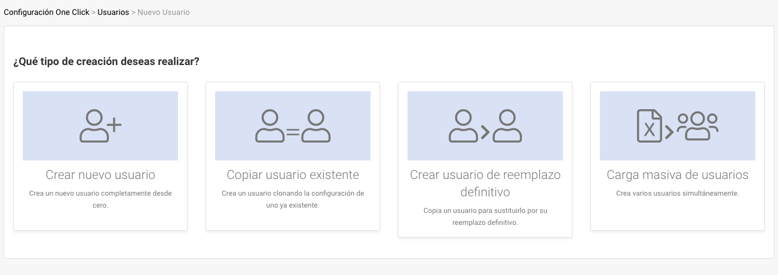
Task: Click the 'X' spreadsheet document in bulk-upload banner
Action: coord(649,126)
